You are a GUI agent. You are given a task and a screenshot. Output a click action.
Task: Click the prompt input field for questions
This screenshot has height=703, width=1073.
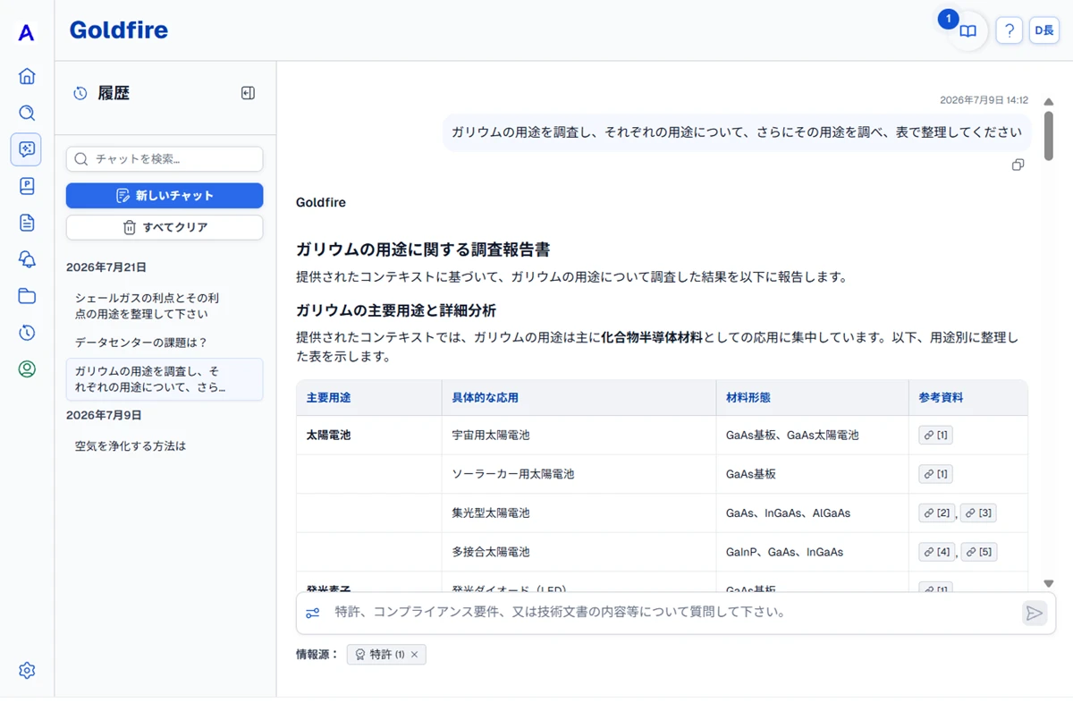(x=675, y=613)
